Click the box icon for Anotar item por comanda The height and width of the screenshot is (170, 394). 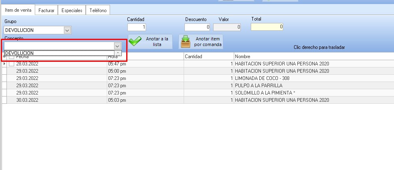coord(186,42)
